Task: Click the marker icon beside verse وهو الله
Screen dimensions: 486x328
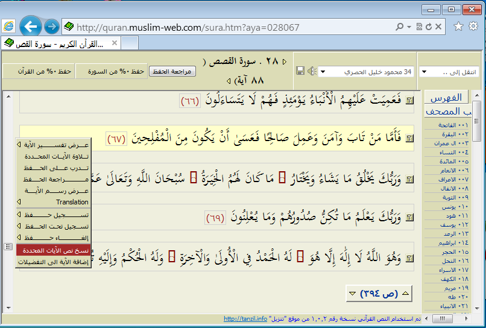Action: [x=410, y=258]
